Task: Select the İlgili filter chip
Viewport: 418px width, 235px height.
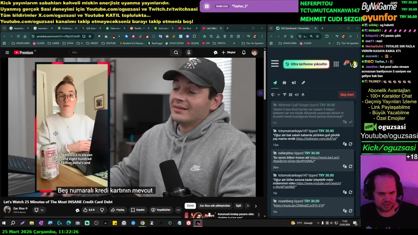Action: 238,206
